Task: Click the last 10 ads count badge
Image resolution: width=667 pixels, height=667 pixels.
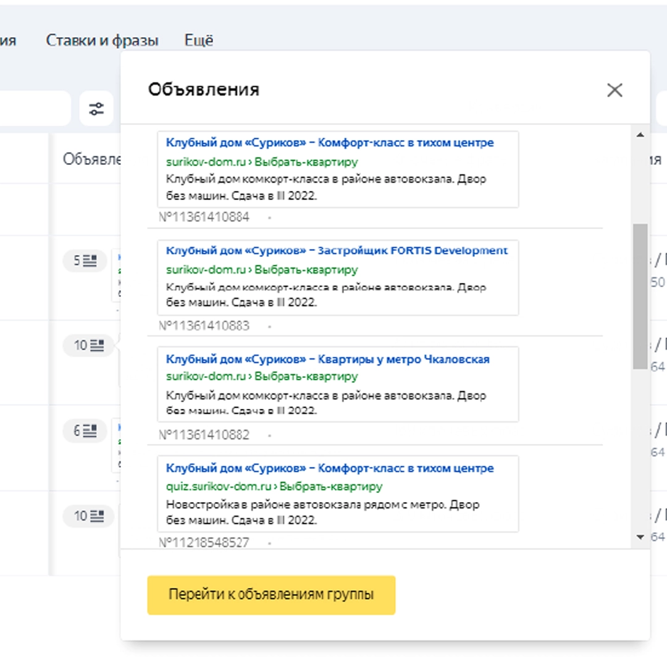Action: [x=88, y=516]
